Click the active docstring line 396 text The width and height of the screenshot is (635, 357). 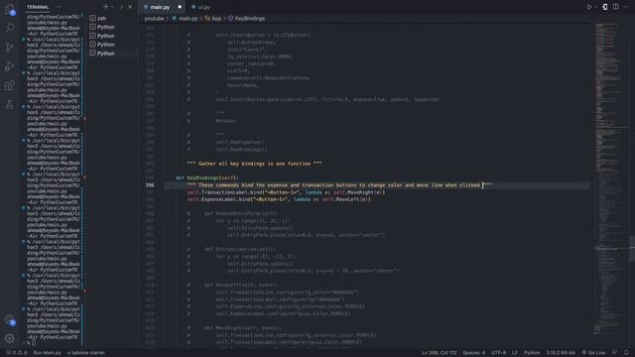pyautogui.click(x=339, y=185)
